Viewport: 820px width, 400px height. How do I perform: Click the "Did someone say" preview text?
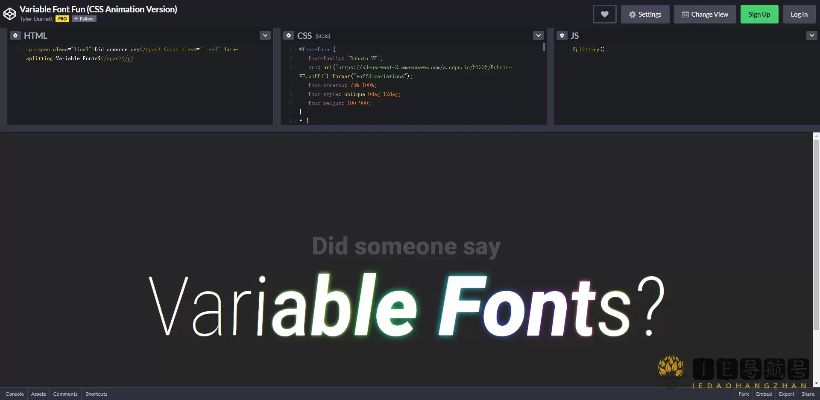[406, 247]
